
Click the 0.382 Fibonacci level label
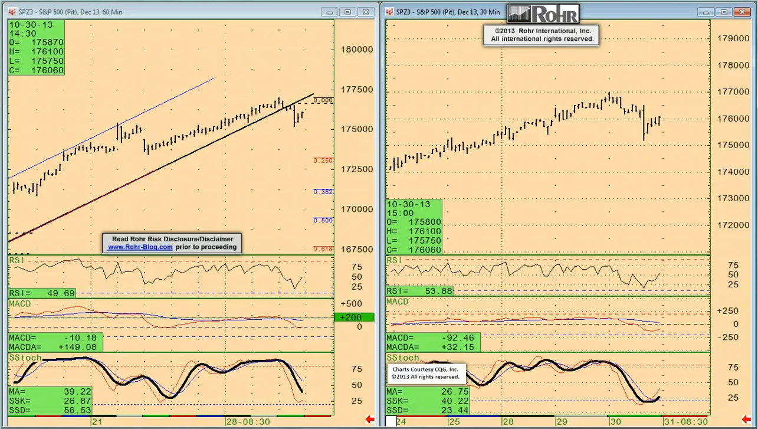pyautogui.click(x=323, y=192)
